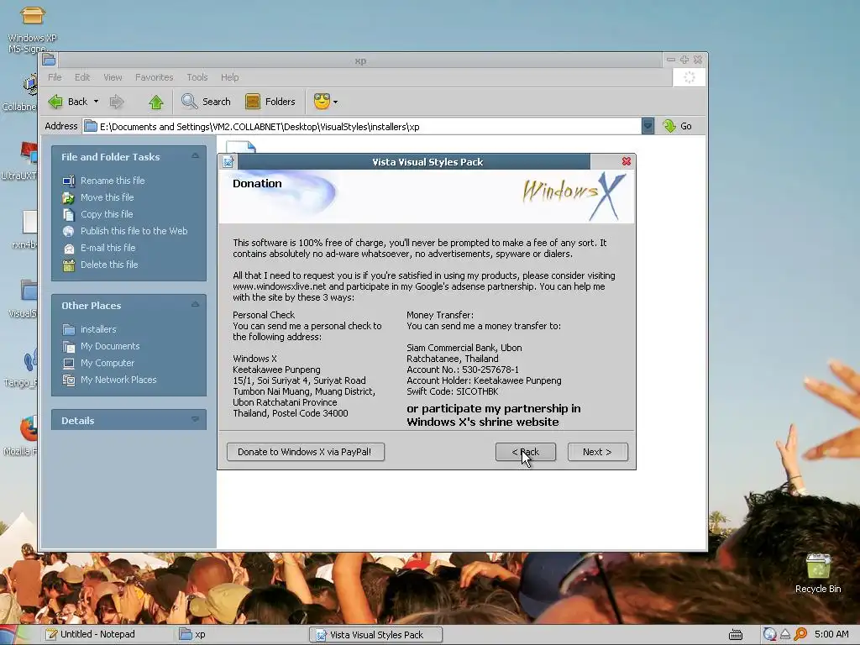
Task: Open My Computer in Other Places
Action: [x=107, y=363]
